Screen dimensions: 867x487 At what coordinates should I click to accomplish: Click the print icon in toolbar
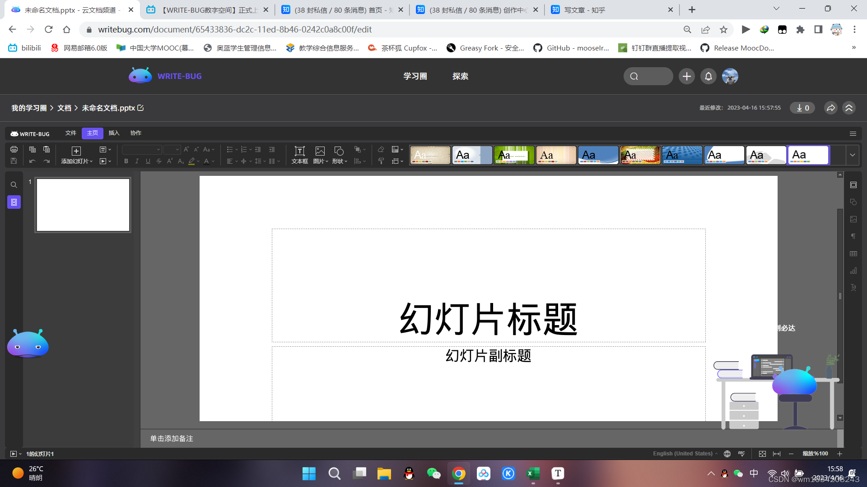pyautogui.click(x=14, y=149)
